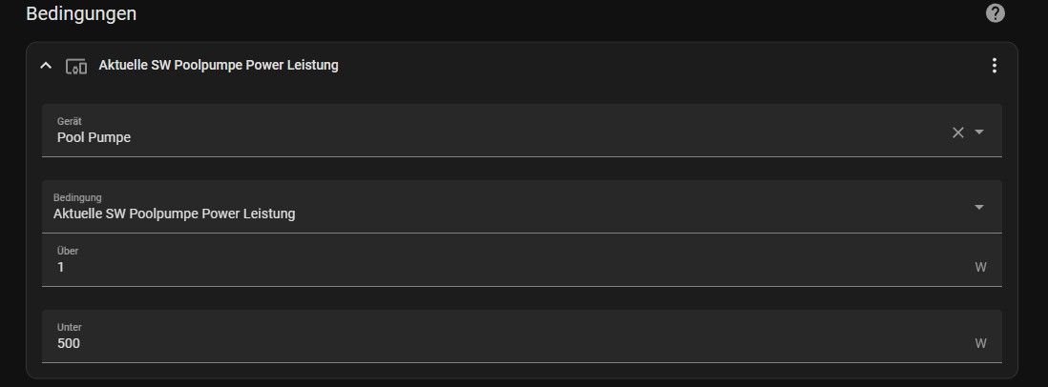
Task: Click the value 1 in Über field
Action: pyautogui.click(x=61, y=267)
